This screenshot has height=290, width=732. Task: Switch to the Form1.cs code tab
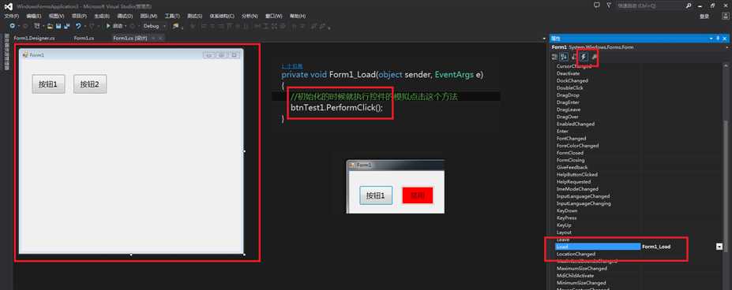[84, 38]
